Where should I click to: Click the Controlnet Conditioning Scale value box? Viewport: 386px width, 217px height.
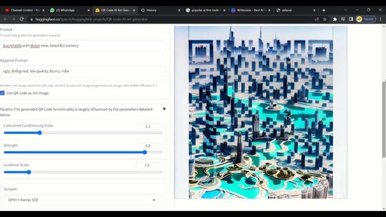pyautogui.click(x=150, y=127)
